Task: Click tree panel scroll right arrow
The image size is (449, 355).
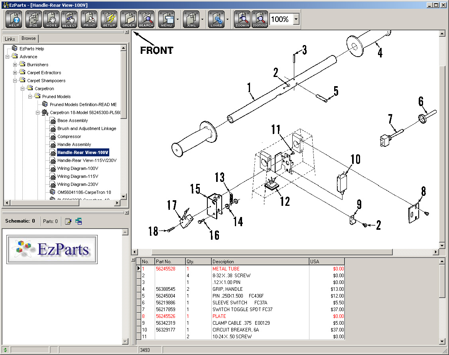Action: click(x=117, y=203)
